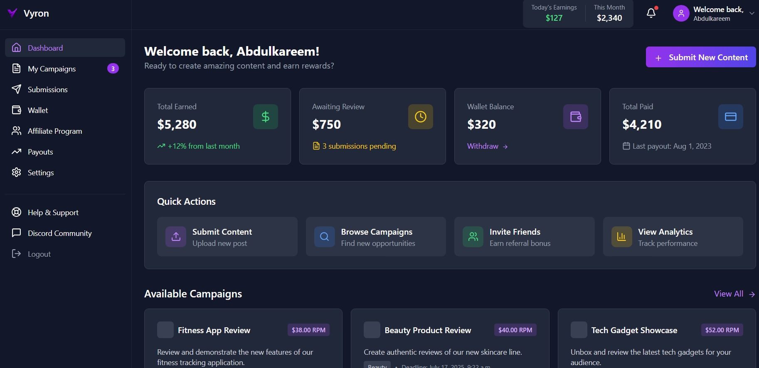Click the magnifier icon in Browse Campaigns
Image resolution: width=759 pixels, height=368 pixels.
[x=324, y=237]
